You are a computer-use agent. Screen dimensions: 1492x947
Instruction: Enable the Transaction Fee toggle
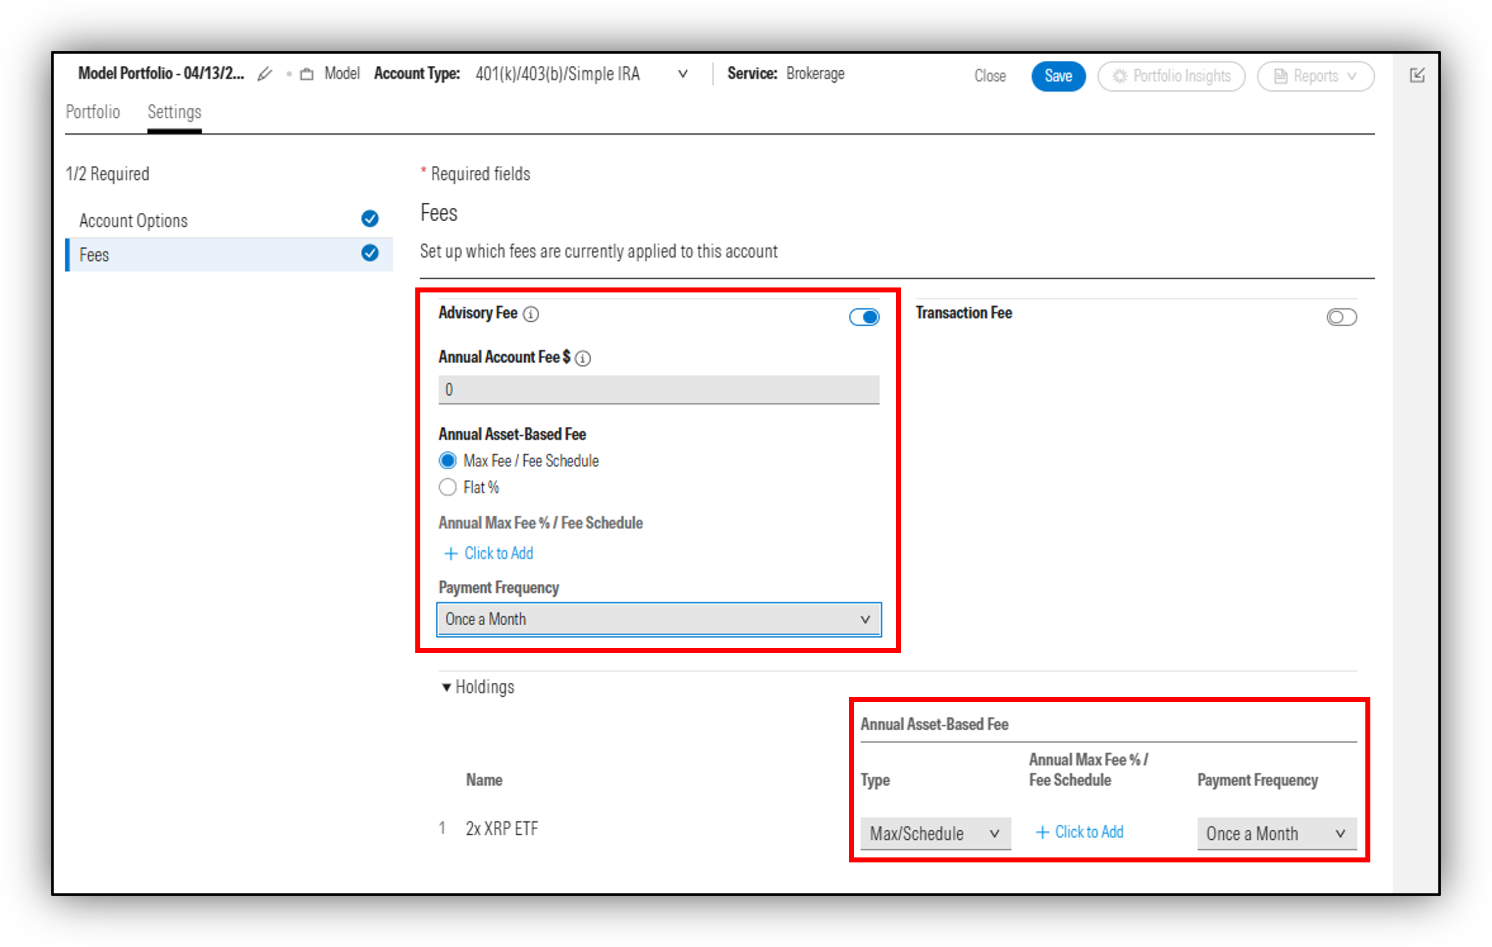[x=1342, y=317]
